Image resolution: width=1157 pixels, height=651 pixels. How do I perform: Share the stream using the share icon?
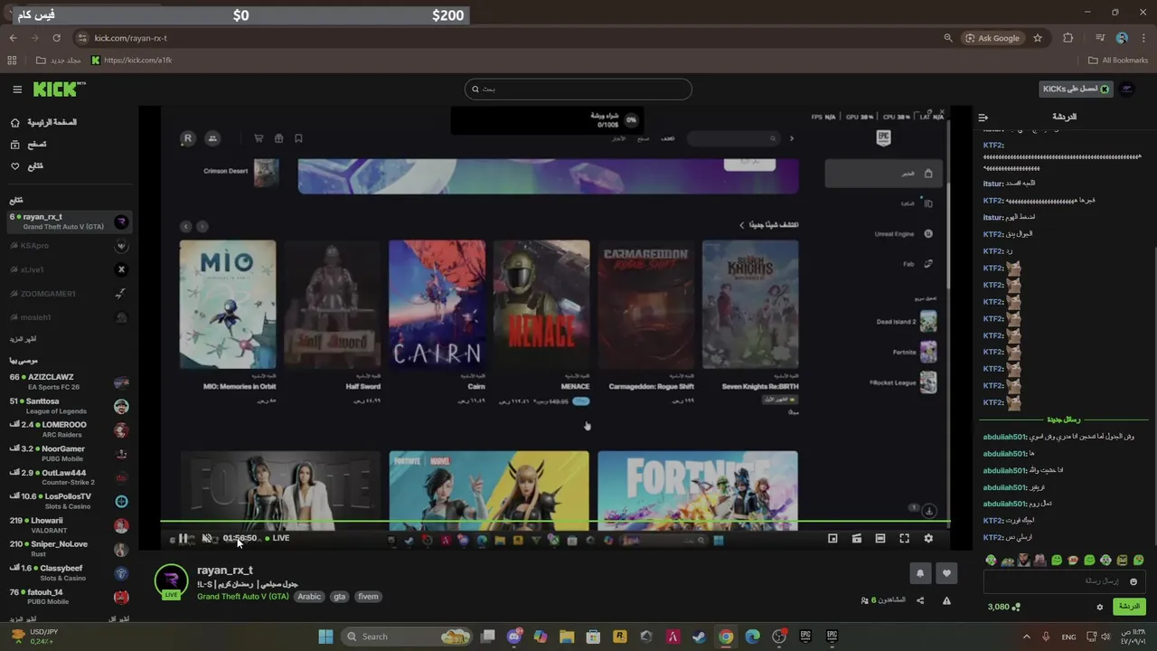920,600
